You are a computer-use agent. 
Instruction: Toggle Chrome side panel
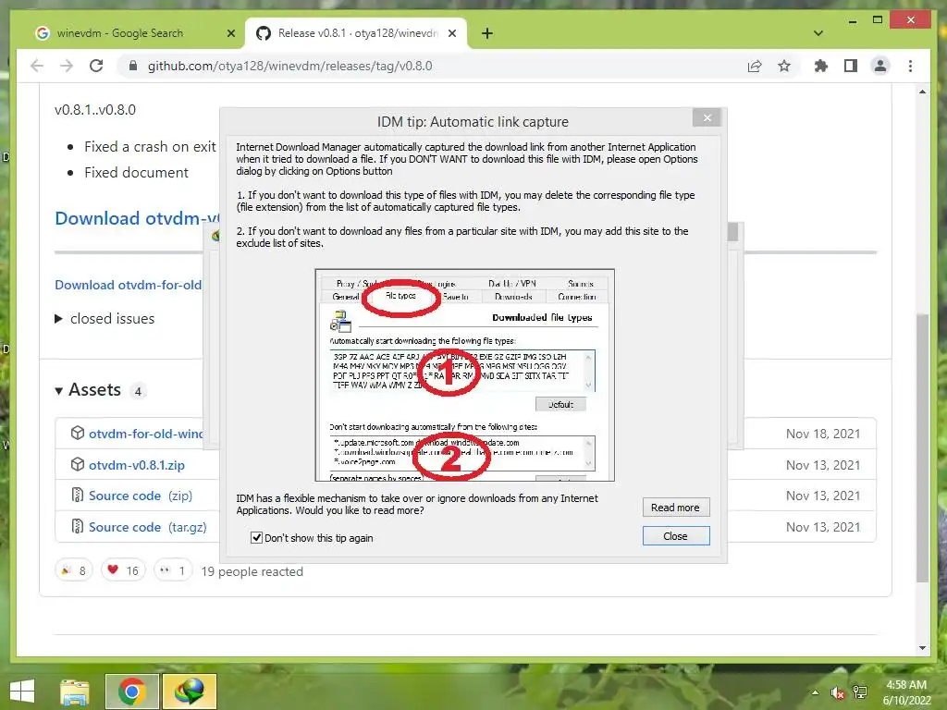click(851, 66)
